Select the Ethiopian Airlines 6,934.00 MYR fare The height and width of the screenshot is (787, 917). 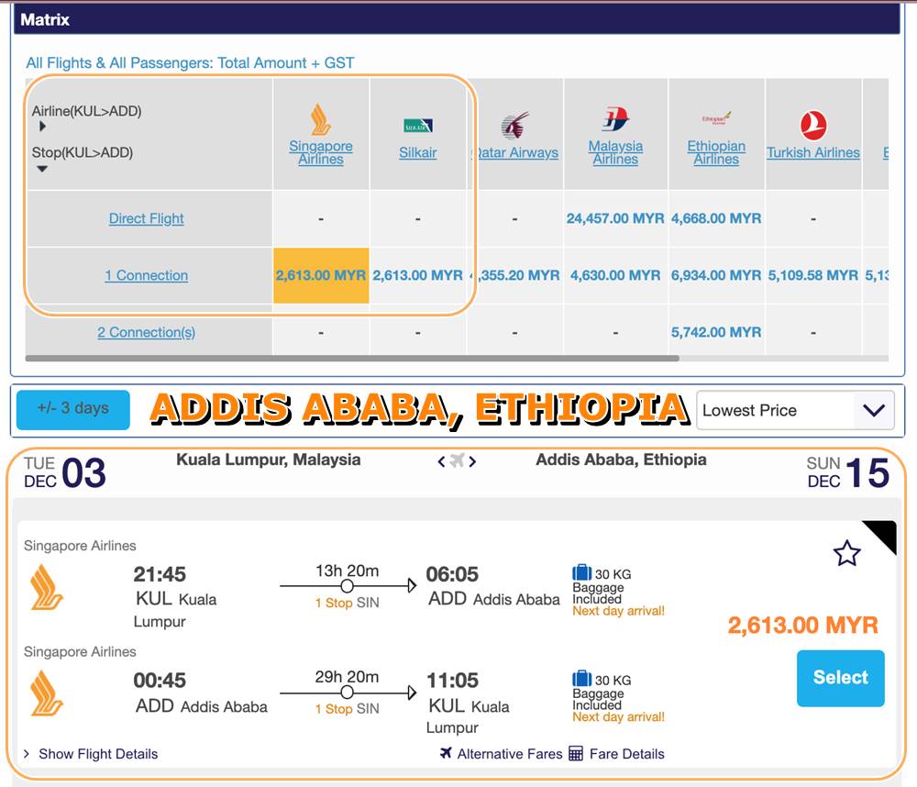pos(716,275)
